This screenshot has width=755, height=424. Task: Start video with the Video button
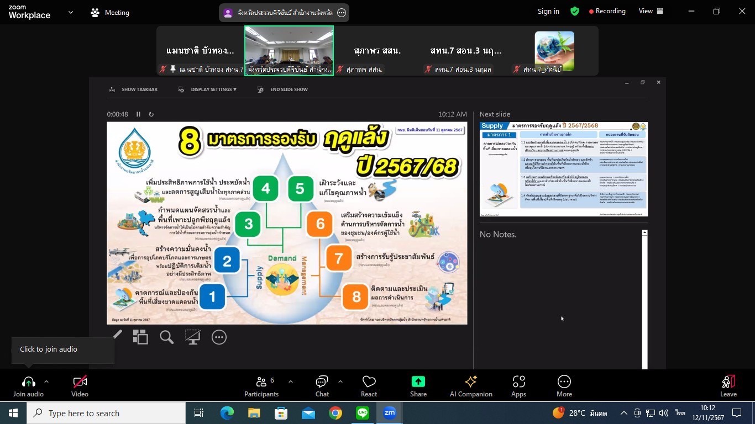(80, 386)
